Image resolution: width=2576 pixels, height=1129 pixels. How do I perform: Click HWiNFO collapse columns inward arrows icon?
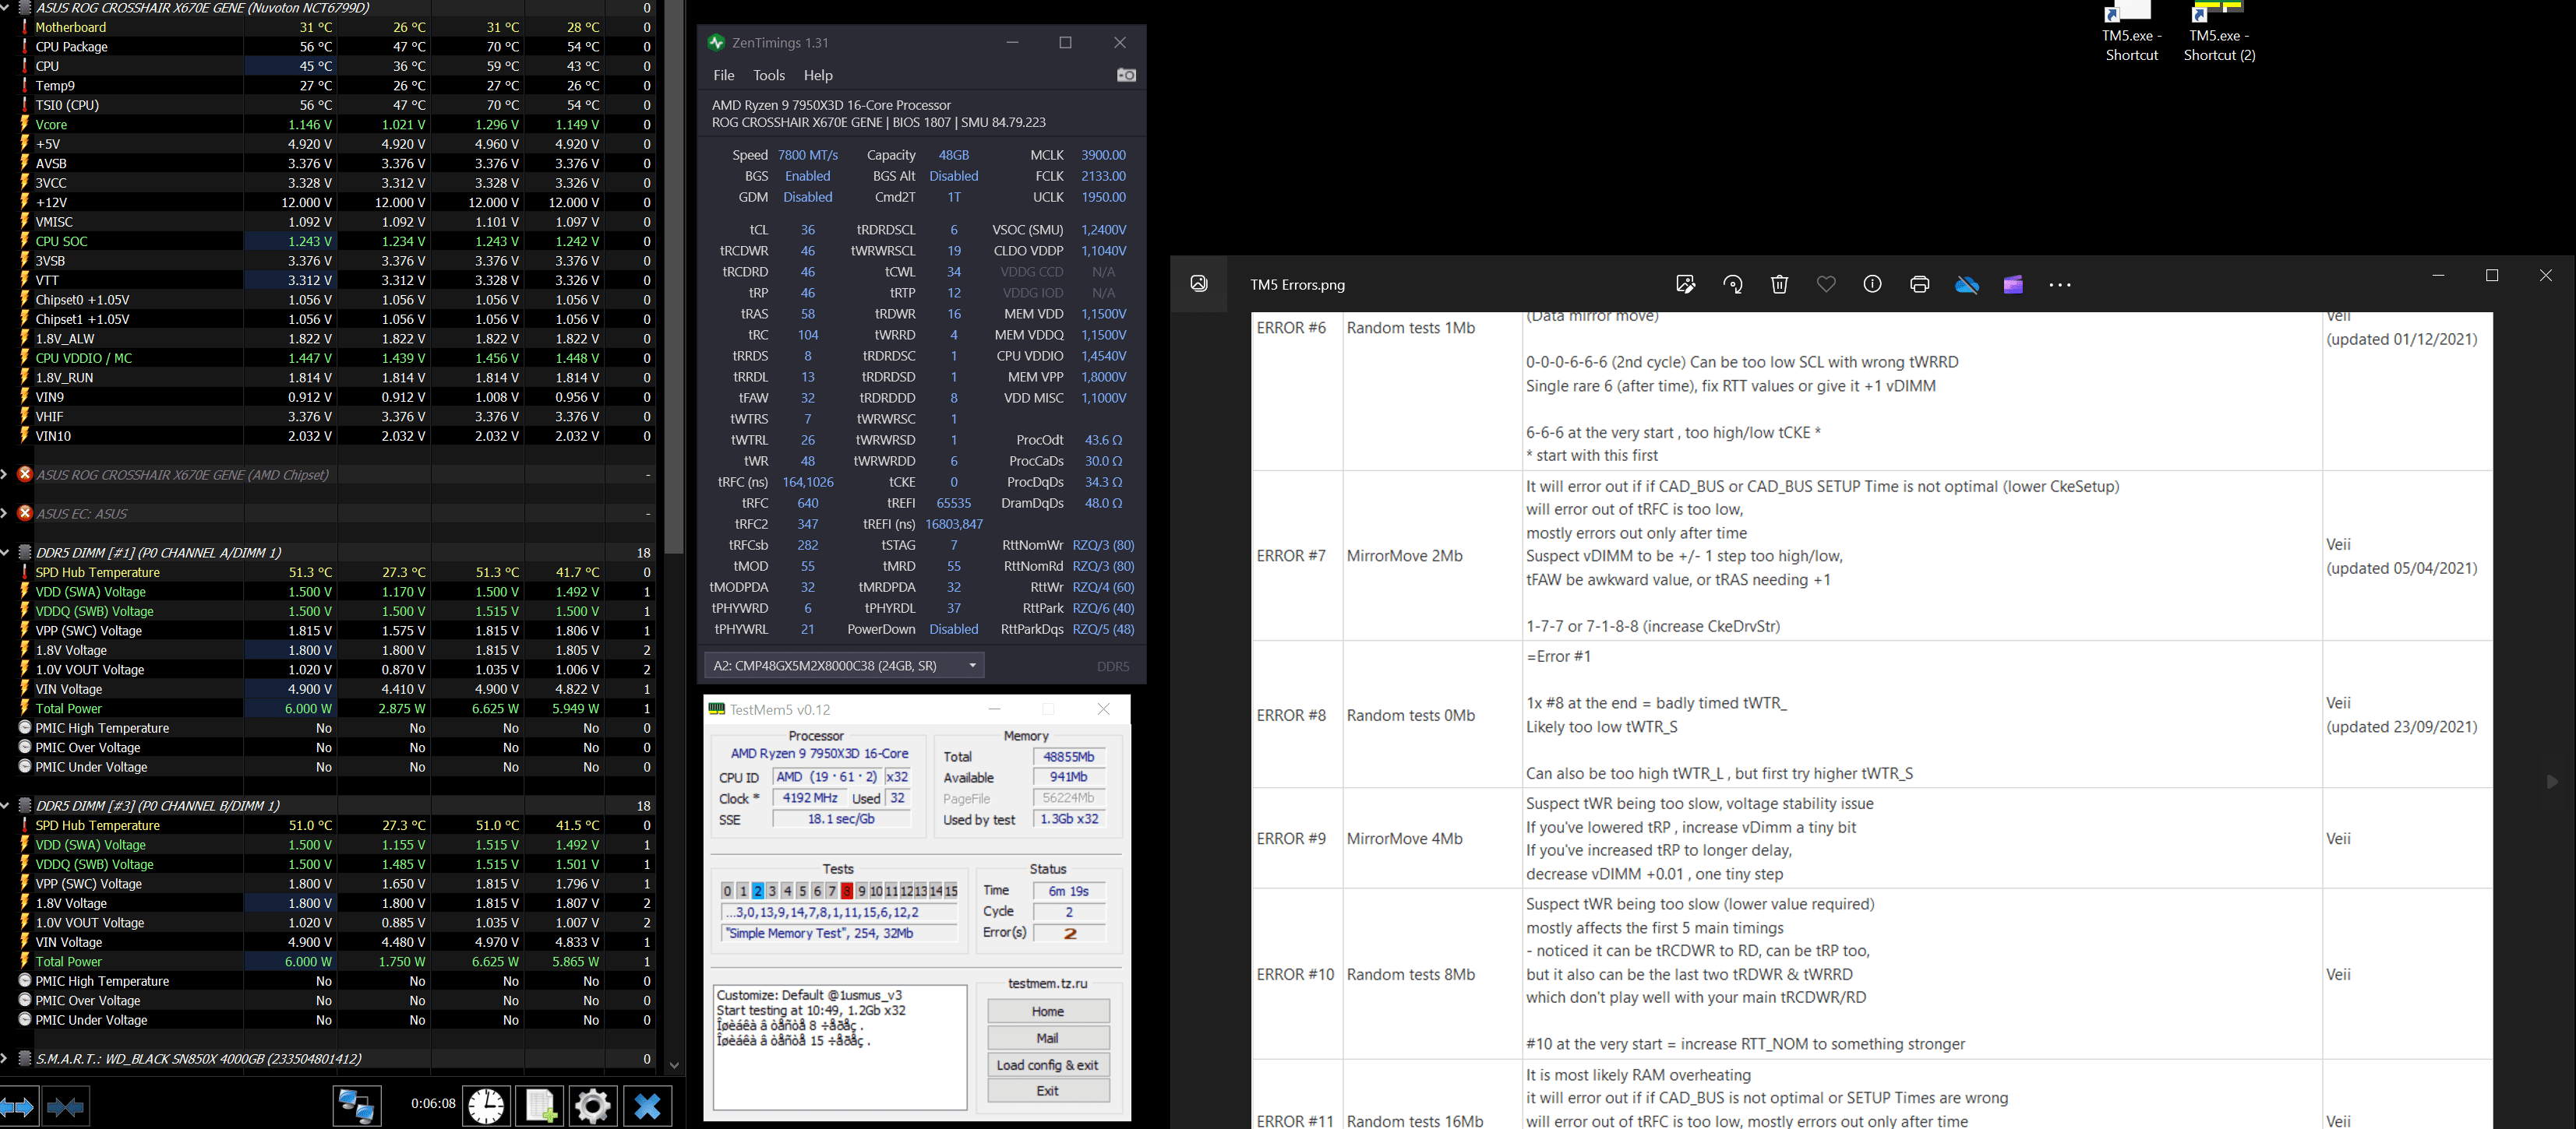tap(66, 1107)
